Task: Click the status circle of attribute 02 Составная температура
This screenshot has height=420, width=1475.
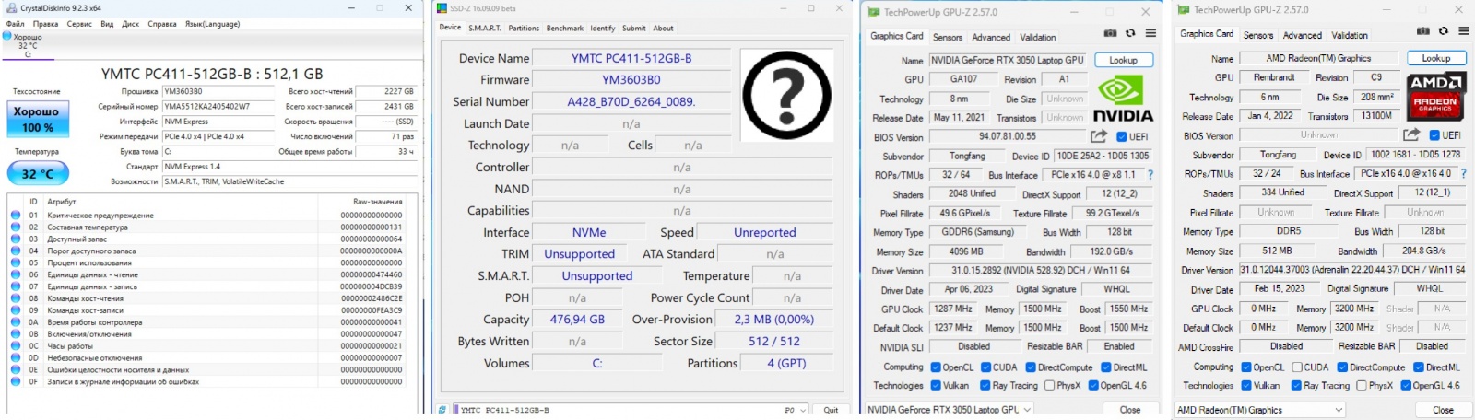Action: pyautogui.click(x=16, y=227)
